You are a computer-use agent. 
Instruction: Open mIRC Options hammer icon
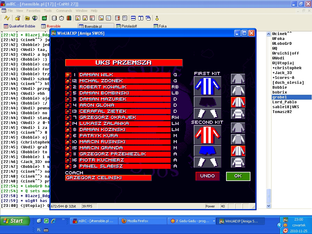click(18, 18)
